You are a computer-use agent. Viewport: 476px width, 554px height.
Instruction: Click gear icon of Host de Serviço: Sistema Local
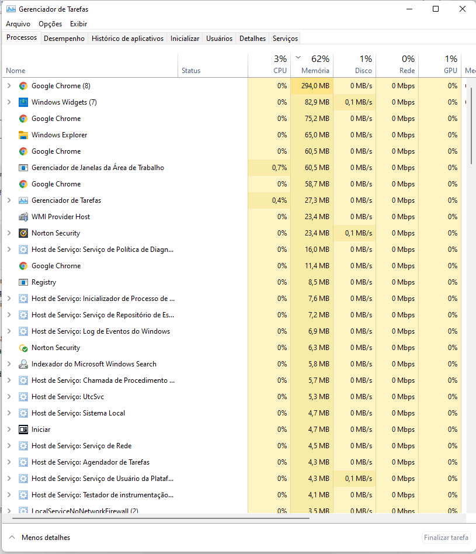[x=23, y=413]
